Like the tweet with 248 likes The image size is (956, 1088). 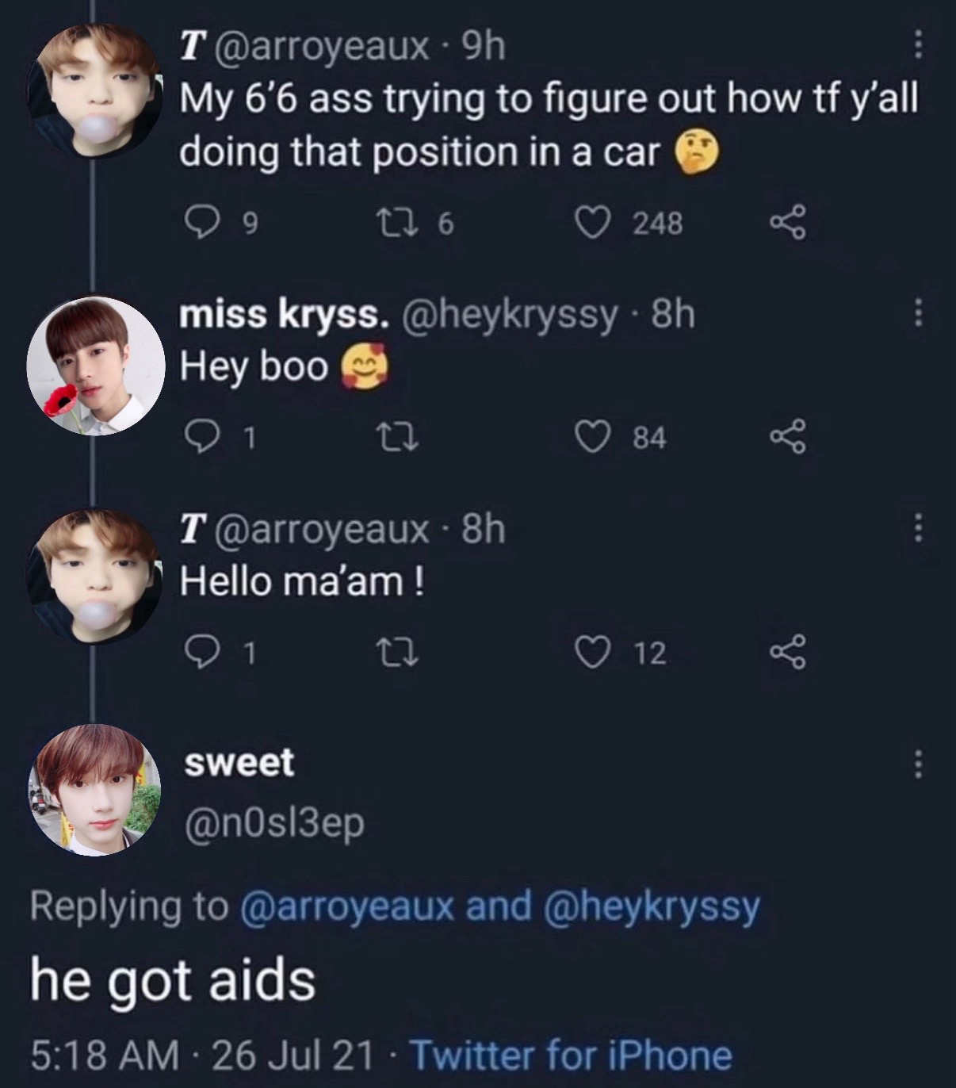pyautogui.click(x=590, y=224)
